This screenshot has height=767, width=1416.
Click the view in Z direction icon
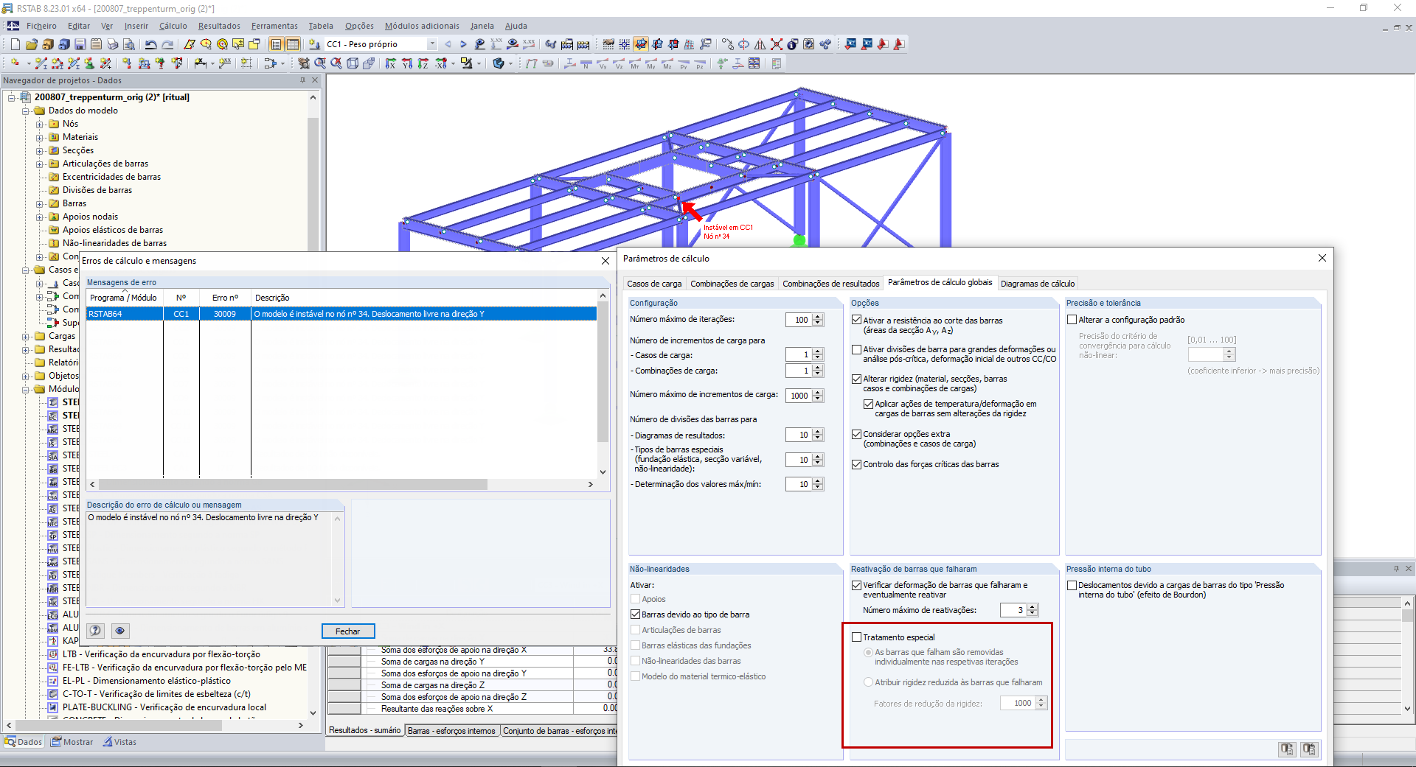pos(423,64)
